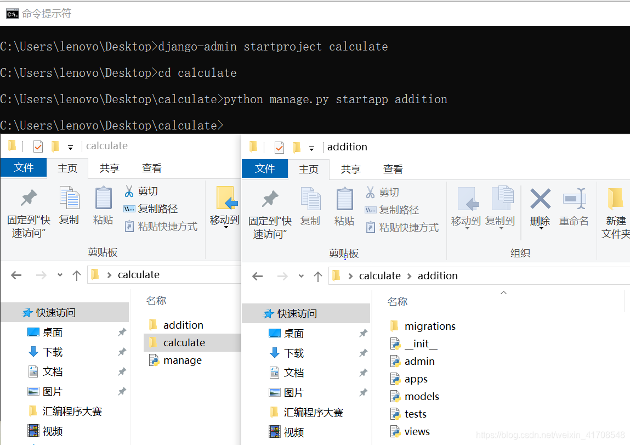Screen dimensions: 630x445
Task: Open quick access toolbar dropdown in addition window
Action: pos(311,149)
